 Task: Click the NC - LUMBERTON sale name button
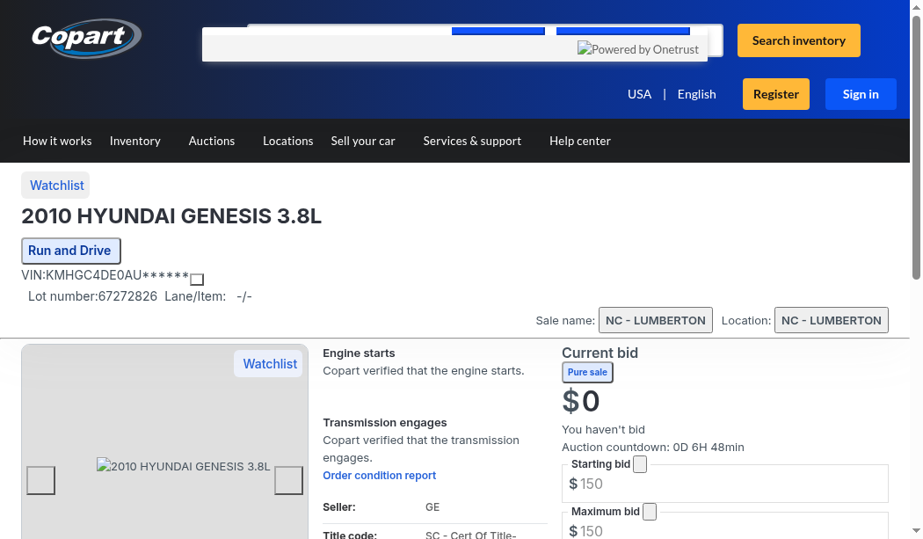click(655, 320)
